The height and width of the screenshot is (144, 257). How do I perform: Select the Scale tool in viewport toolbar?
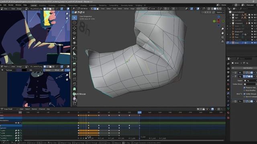click(74, 38)
